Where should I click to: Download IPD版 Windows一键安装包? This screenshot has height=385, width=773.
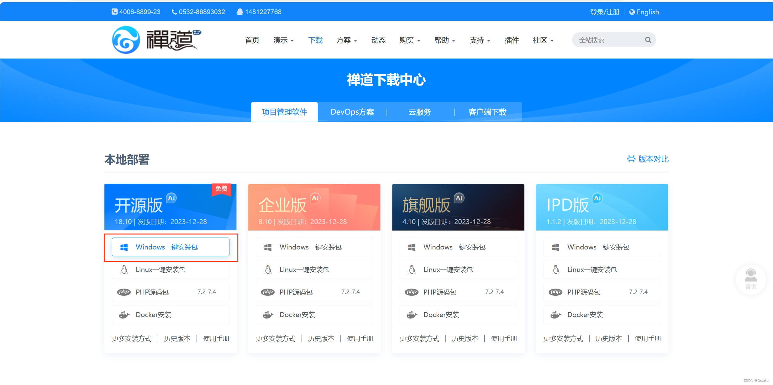[602, 247]
